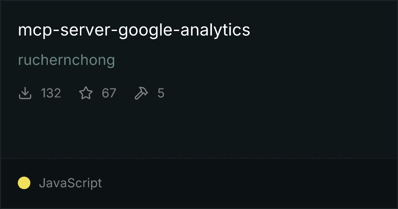Viewport: 398px width, 209px height.
Task: Click empty footer space beside JavaScript
Action: [x=244, y=183]
